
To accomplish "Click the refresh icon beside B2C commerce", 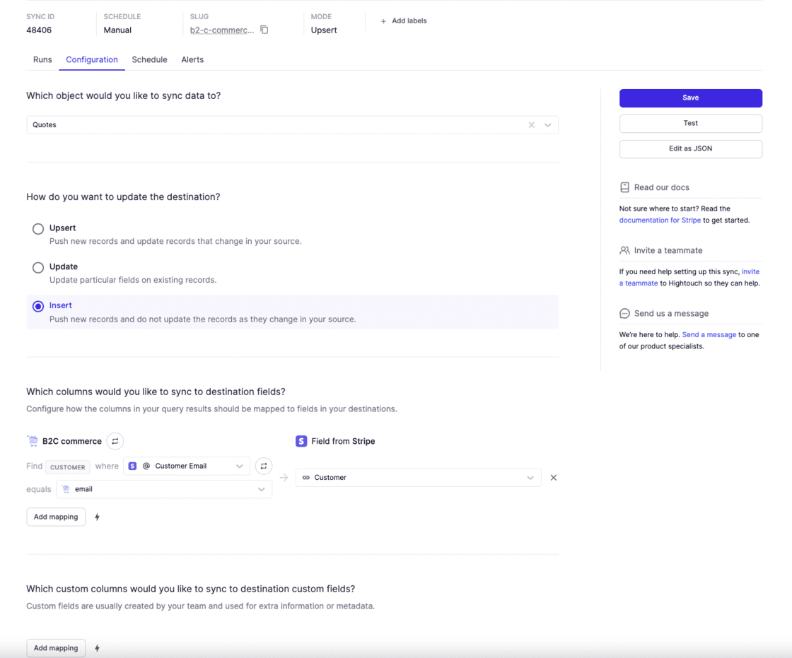I will click(115, 441).
